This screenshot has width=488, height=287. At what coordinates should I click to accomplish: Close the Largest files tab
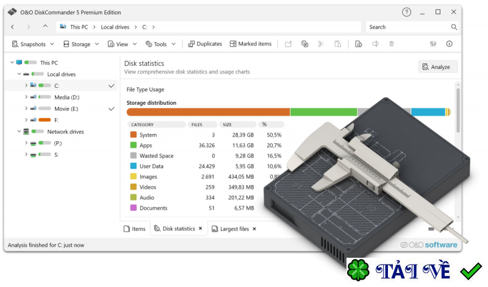254,229
